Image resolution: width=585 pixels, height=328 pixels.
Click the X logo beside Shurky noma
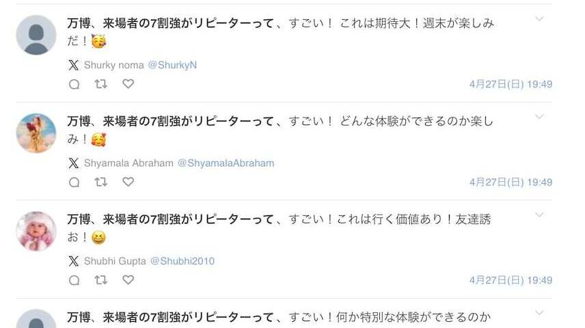pyautogui.click(x=74, y=65)
